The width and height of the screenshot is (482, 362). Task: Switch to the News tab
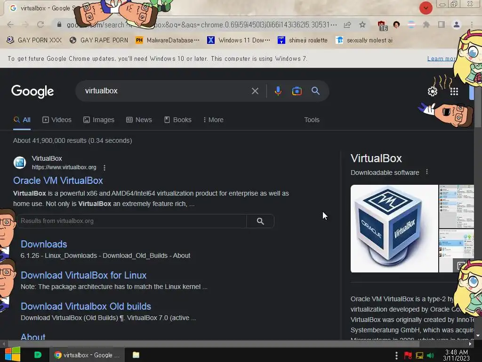139,120
